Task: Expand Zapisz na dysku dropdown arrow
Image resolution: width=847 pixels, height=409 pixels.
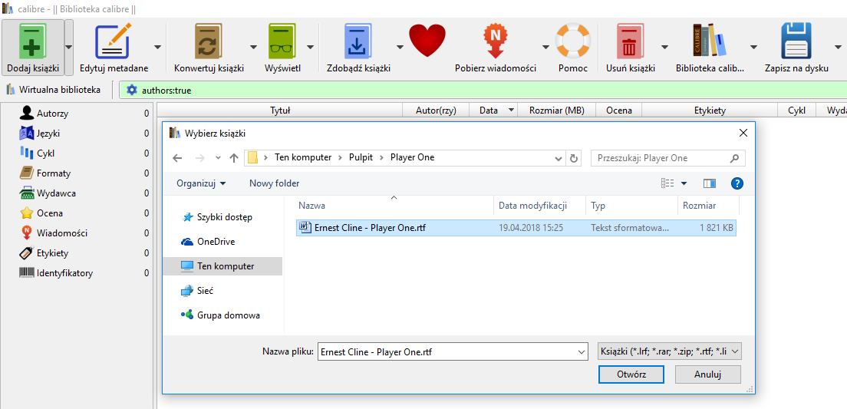Action: 838,48
